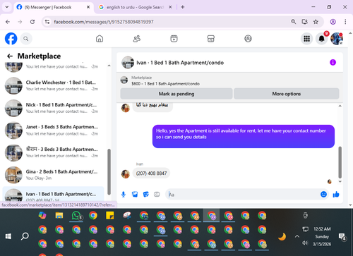Click phone number message (207) 408 8847
Screen dimensions: 353x256
point(151,173)
